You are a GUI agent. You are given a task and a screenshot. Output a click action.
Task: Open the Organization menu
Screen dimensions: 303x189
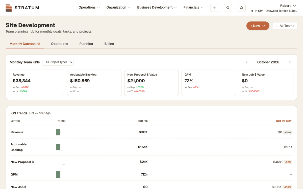pos(118,8)
